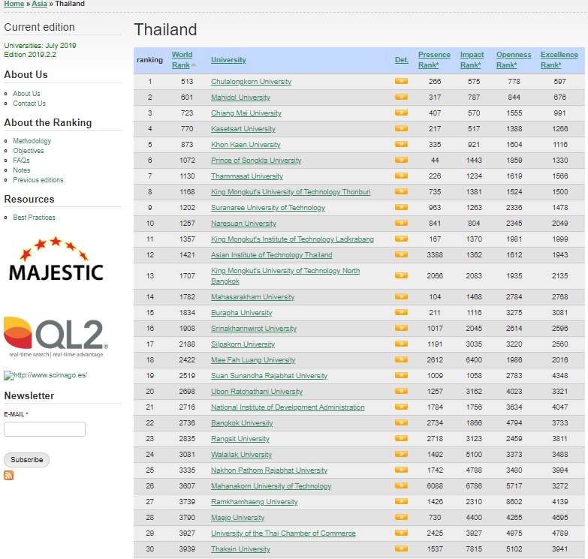Open detail icon for Burapha University
588x559 pixels.
coord(401,312)
